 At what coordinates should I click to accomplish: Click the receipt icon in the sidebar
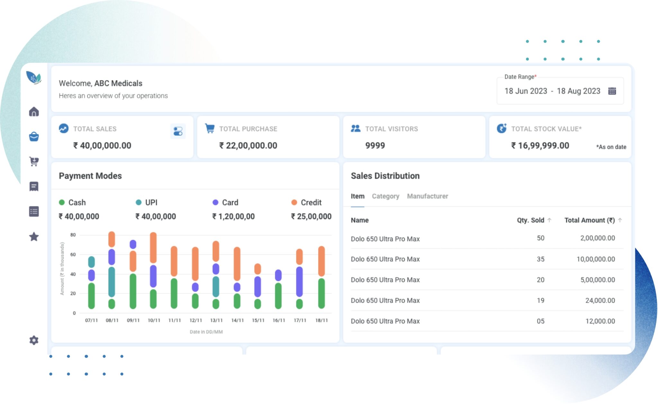tap(34, 186)
